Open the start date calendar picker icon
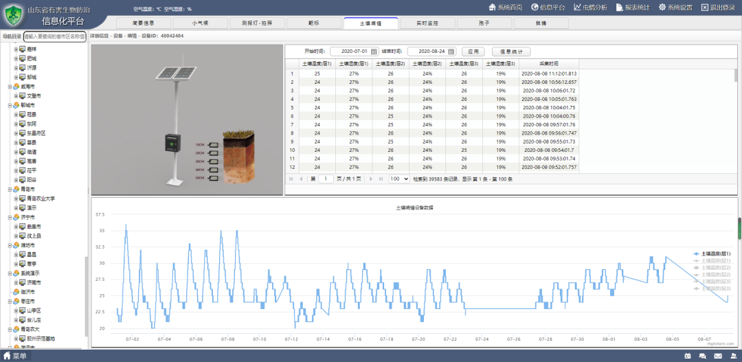This screenshot has width=742, height=362. tap(374, 52)
